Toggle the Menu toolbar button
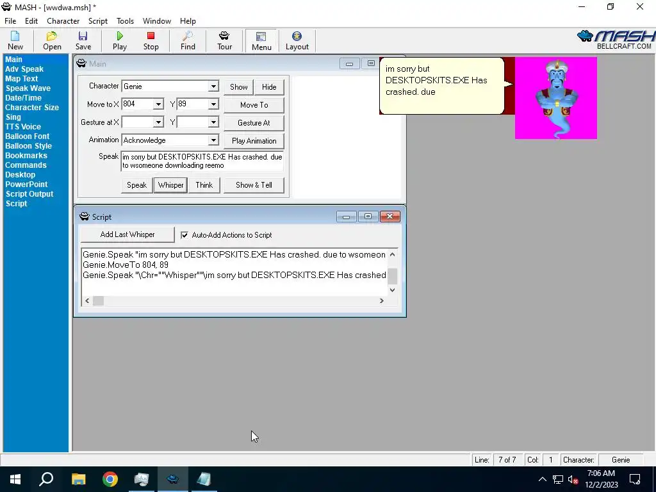Screen dimensions: 656x492 [261, 41]
